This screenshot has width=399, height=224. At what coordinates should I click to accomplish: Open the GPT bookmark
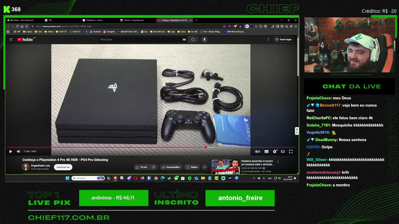[x=17, y=32]
